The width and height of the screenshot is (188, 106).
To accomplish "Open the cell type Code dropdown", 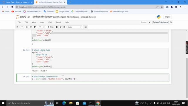I will pyautogui.click(x=75, y=27).
